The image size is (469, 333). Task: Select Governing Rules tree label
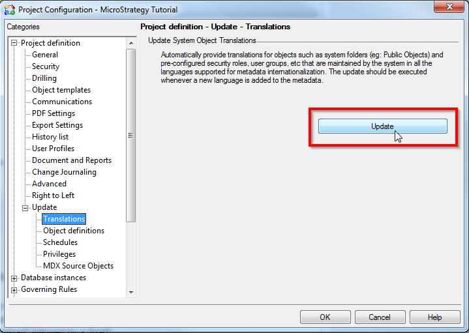click(x=49, y=289)
